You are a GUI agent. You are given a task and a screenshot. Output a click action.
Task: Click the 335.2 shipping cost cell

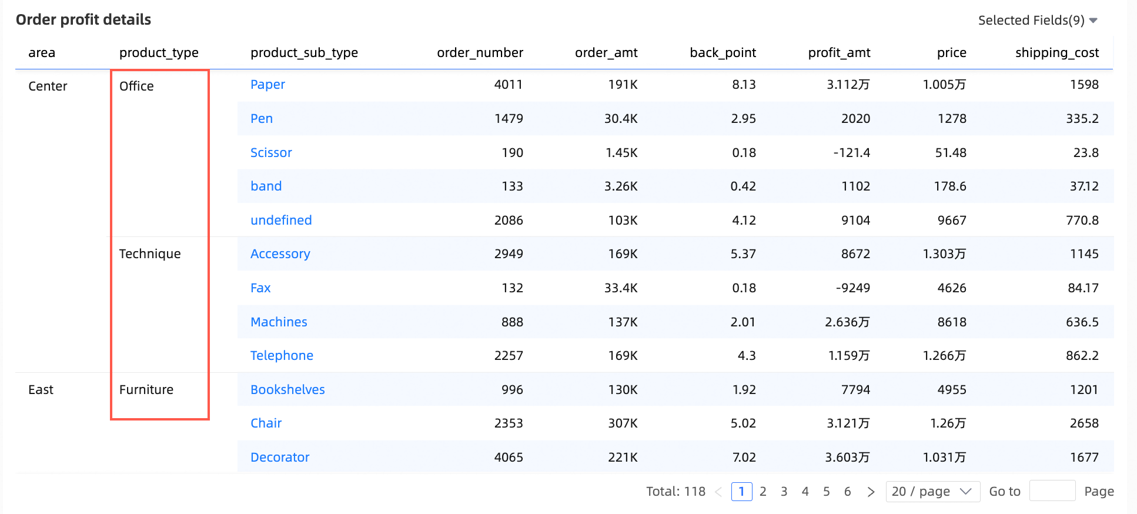(x=1082, y=118)
